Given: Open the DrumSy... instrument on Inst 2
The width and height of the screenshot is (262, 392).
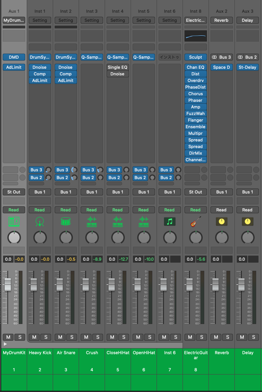Looking at the screenshot, I should (66, 57).
